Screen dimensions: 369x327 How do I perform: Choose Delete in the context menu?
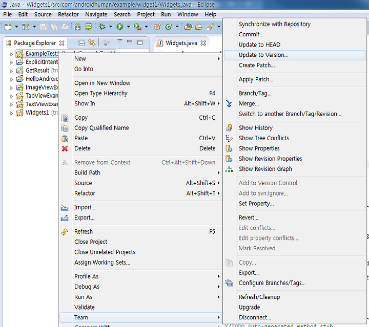click(140, 148)
